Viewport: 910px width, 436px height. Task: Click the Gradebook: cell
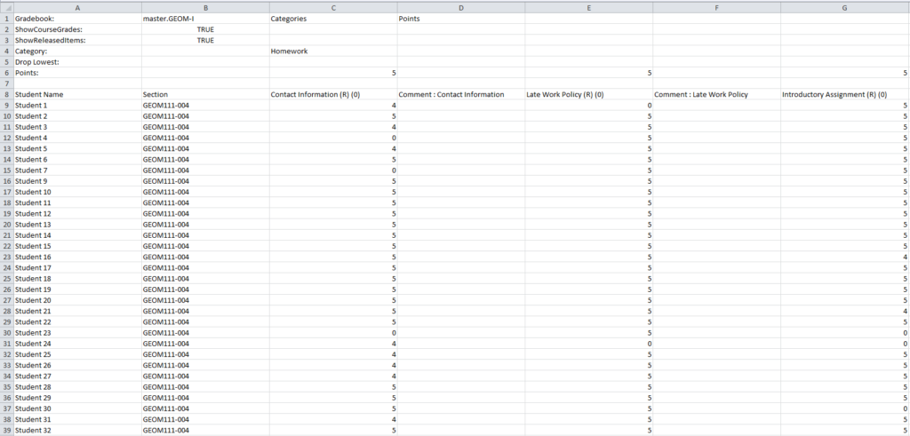pos(36,19)
